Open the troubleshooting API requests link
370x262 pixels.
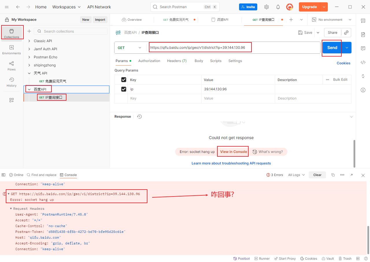click(x=231, y=163)
